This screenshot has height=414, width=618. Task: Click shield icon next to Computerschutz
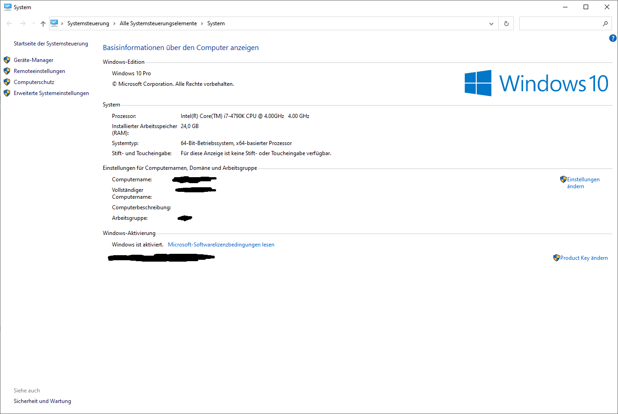pyautogui.click(x=7, y=82)
